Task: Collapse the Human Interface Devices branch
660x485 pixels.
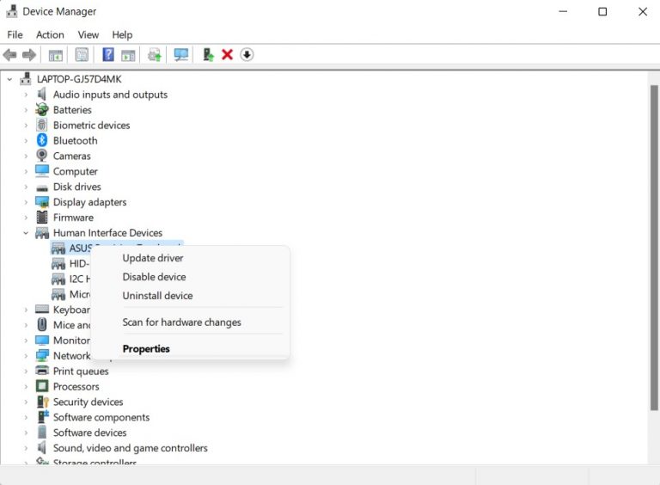Action: [26, 233]
